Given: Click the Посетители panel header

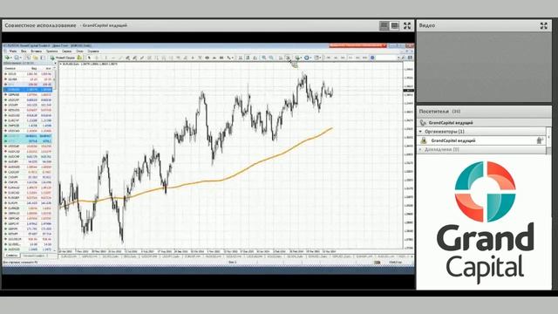Looking at the screenshot, I should coord(484,112).
